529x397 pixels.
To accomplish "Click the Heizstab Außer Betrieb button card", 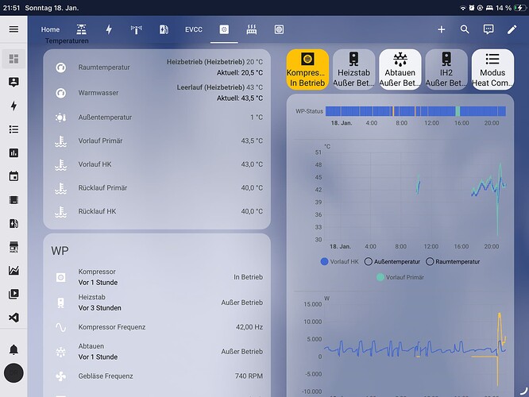I will click(353, 70).
